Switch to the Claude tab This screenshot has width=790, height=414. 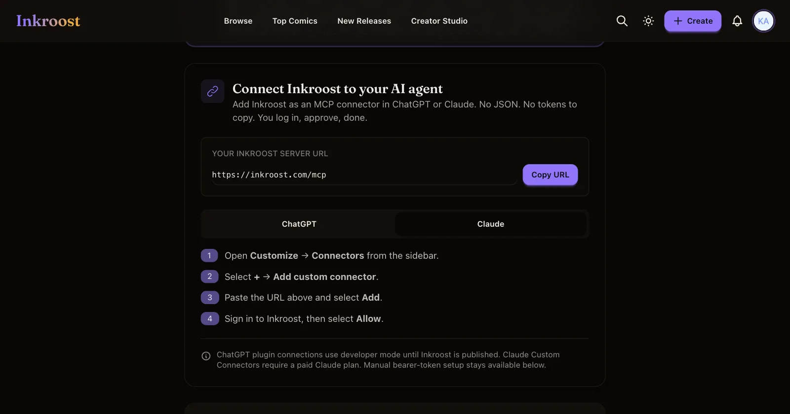tap(491, 224)
